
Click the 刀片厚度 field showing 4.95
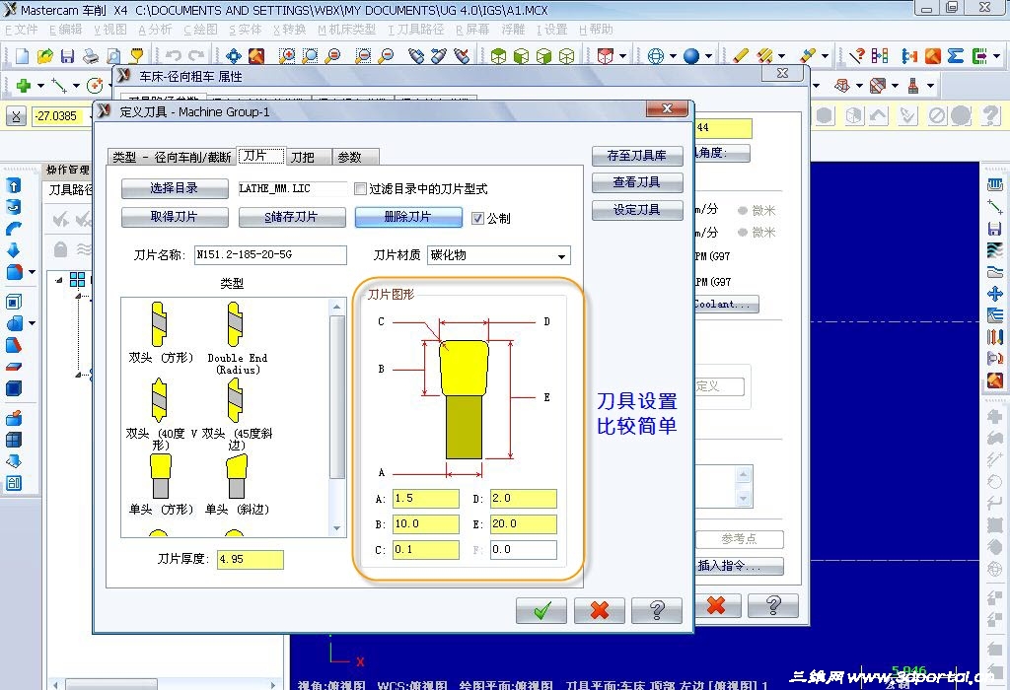(x=250, y=559)
